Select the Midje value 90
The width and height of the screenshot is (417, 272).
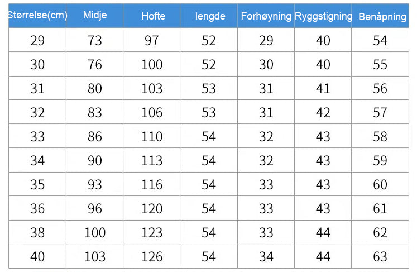[x=95, y=161]
